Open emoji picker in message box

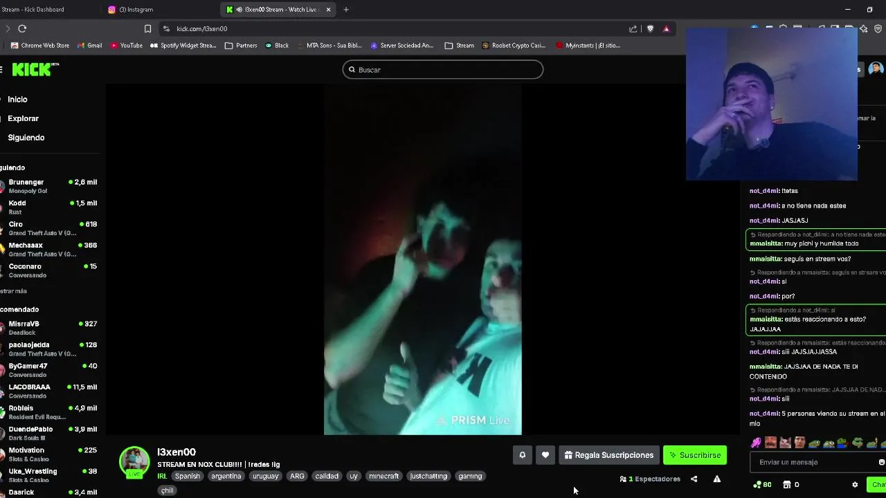coord(881,462)
